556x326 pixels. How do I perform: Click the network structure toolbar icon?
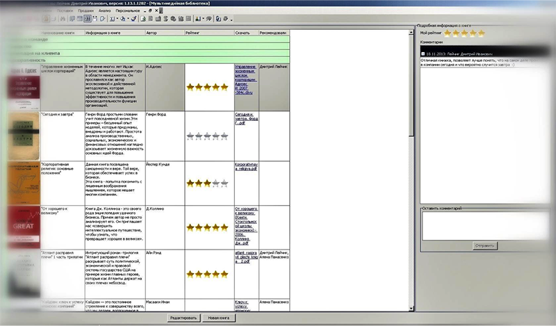tap(95, 19)
